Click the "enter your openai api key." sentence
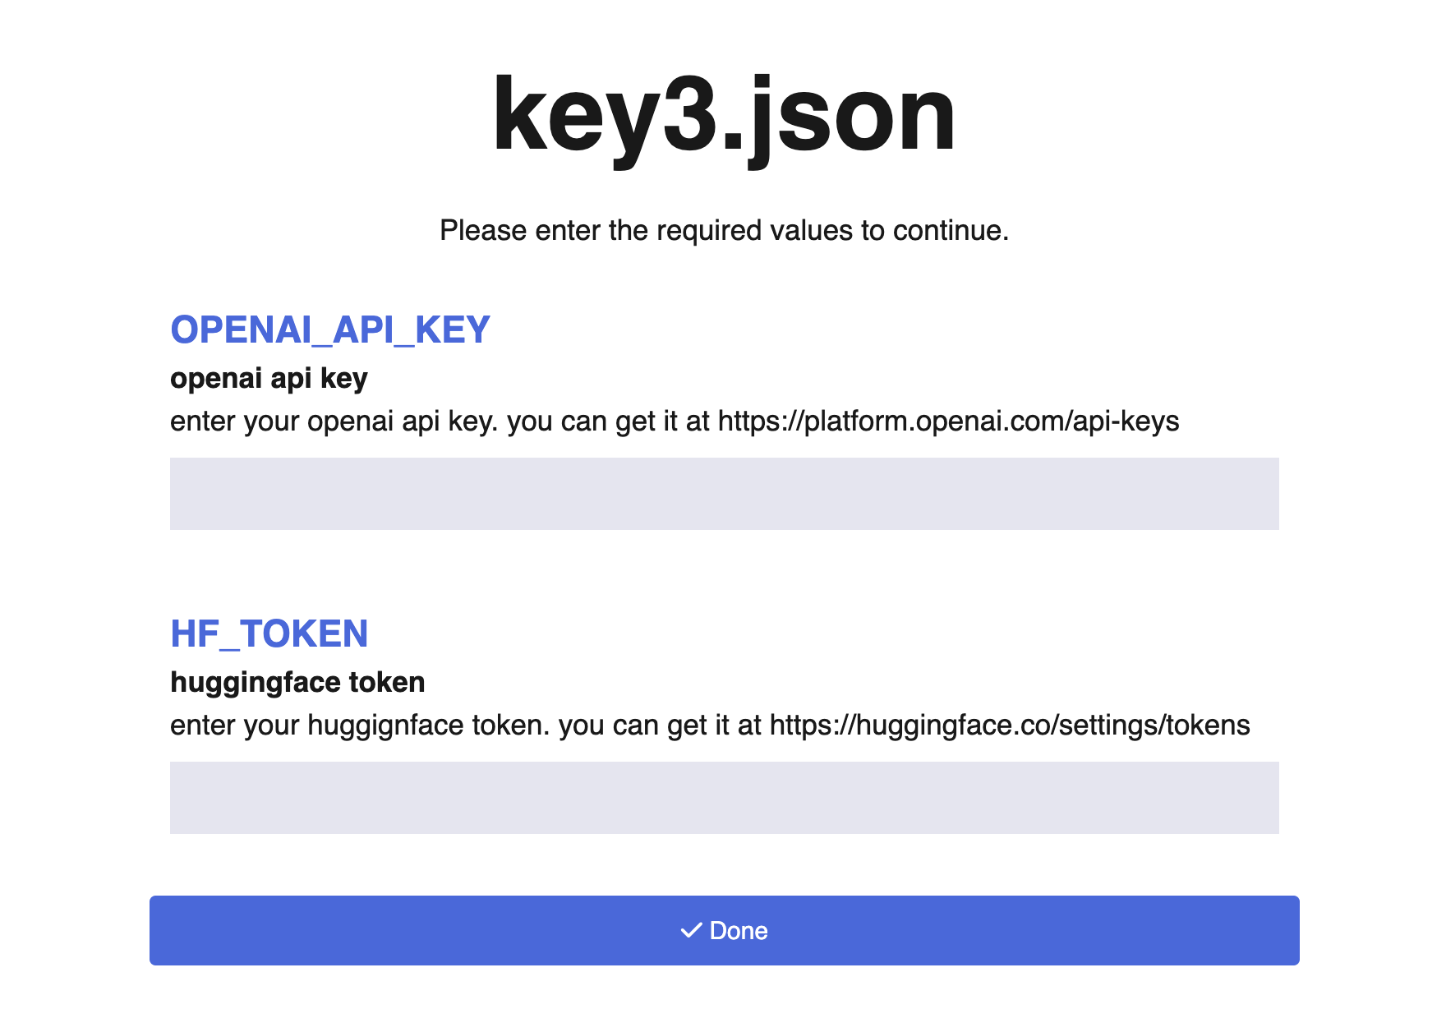The width and height of the screenshot is (1446, 1032). tap(334, 422)
